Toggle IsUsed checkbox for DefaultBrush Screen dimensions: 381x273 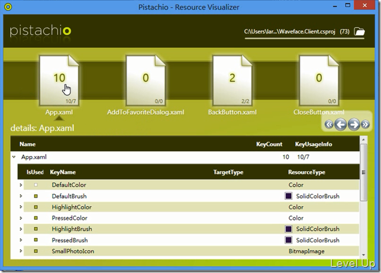tap(35, 196)
